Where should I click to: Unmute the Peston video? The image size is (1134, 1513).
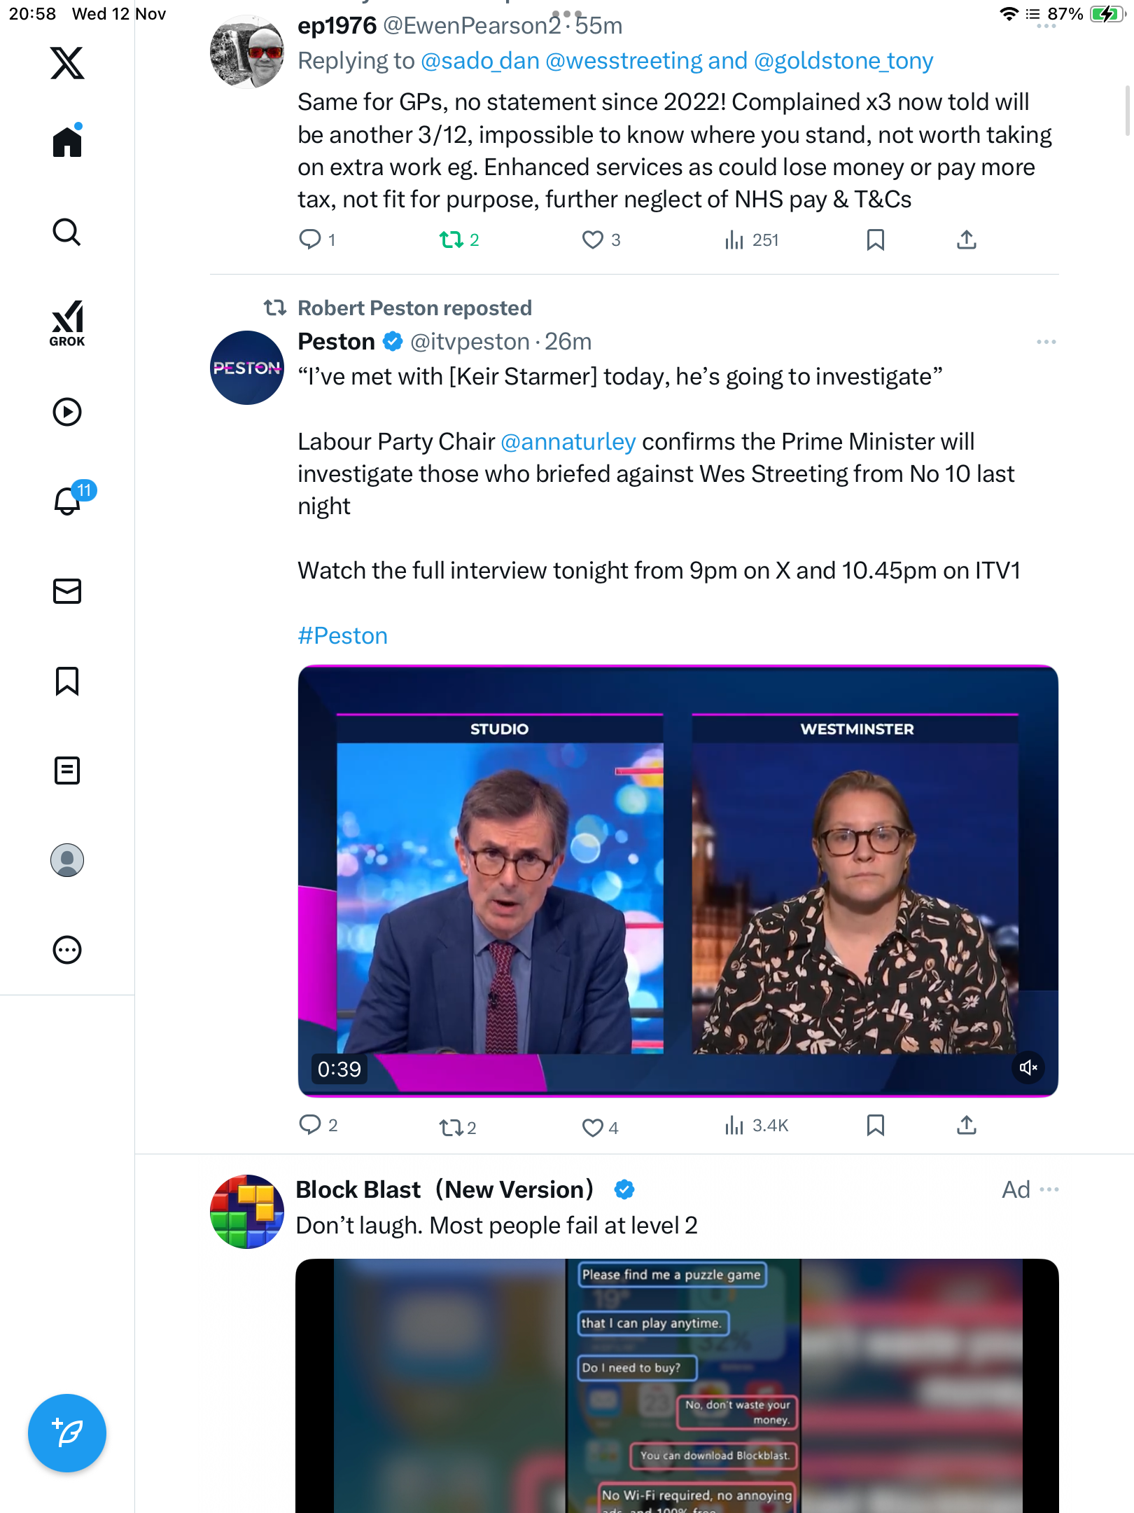(1028, 1068)
